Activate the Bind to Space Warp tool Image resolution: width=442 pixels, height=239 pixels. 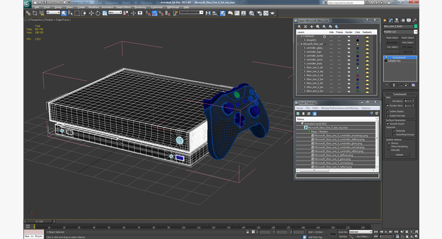[42, 13]
